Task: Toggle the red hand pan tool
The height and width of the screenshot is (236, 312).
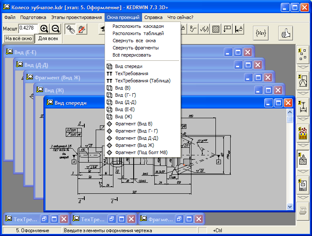Action: (81, 29)
